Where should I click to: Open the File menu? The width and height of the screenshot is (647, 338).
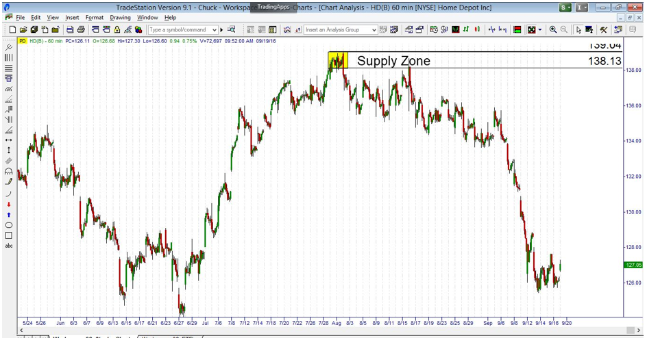click(x=21, y=17)
